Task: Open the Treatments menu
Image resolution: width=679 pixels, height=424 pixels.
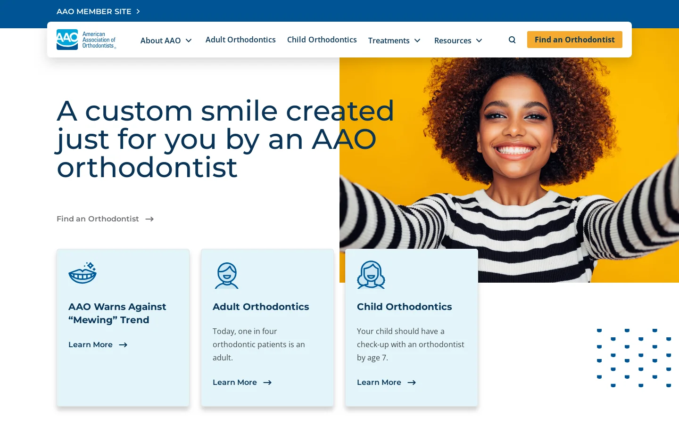Action: pyautogui.click(x=389, y=41)
